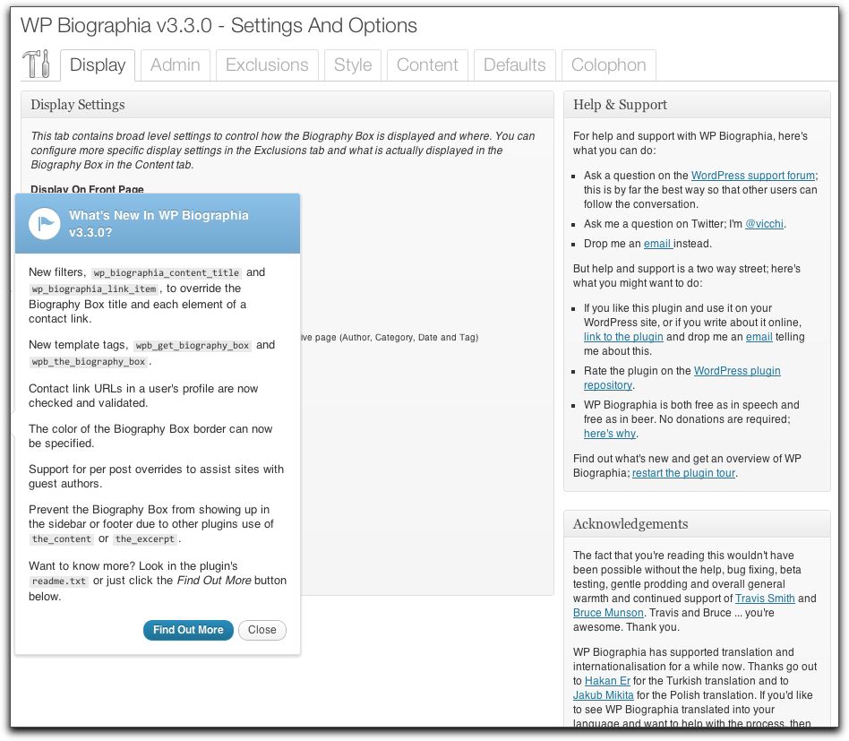Image resolution: width=849 pixels, height=741 pixels.
Task: Click the tools icon beside the Display tab
Action: tap(36, 65)
